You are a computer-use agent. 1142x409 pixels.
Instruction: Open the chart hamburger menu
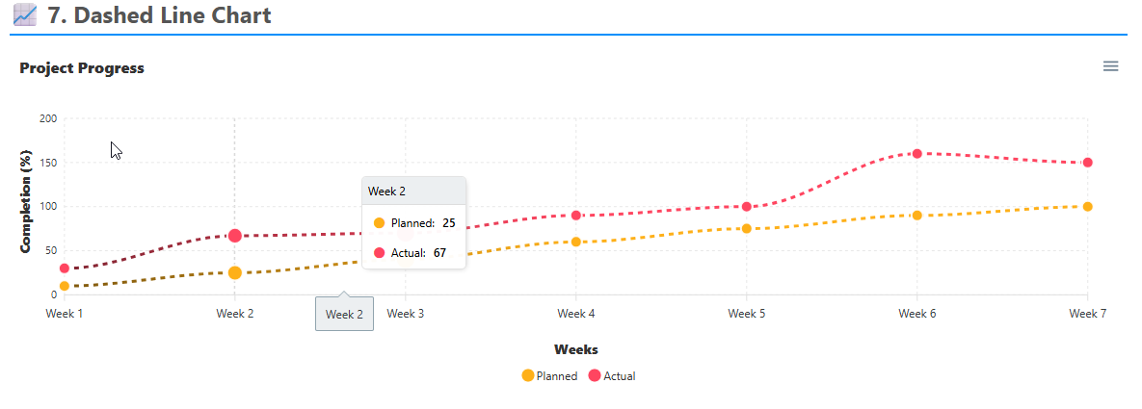[1110, 66]
